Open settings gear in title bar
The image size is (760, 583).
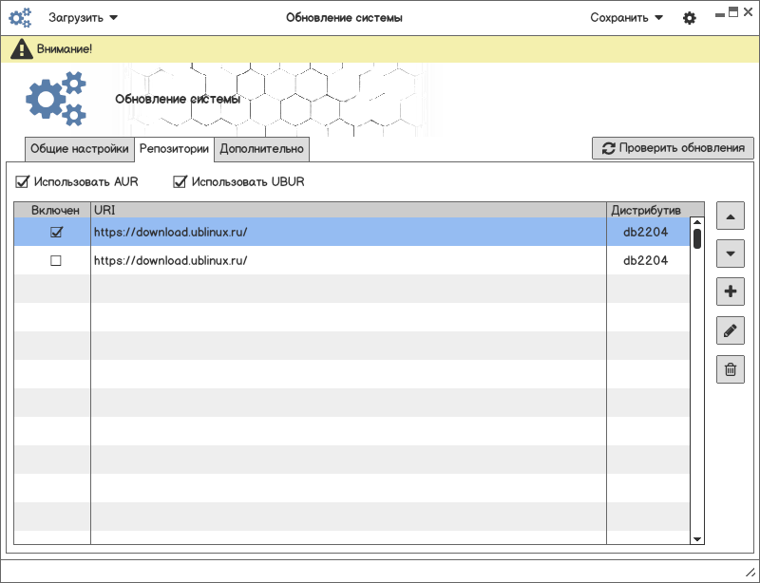point(690,18)
